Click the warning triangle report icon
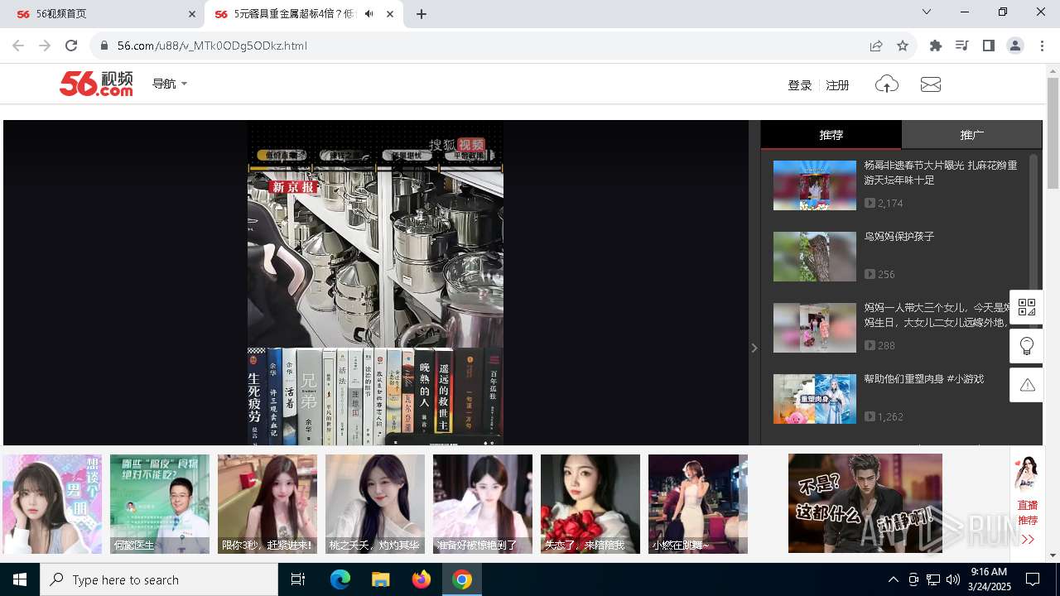The image size is (1060, 596). 1027,385
